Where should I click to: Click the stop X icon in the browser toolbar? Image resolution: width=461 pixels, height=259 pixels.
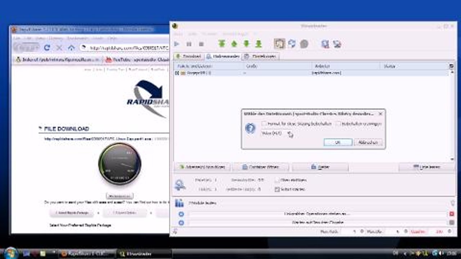59,47
